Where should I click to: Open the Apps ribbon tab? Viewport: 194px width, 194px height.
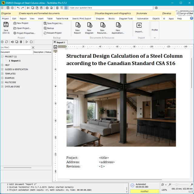171,19
